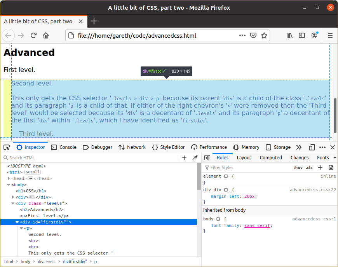
Task: Open devtools customize three-dot menu
Action: (322, 147)
